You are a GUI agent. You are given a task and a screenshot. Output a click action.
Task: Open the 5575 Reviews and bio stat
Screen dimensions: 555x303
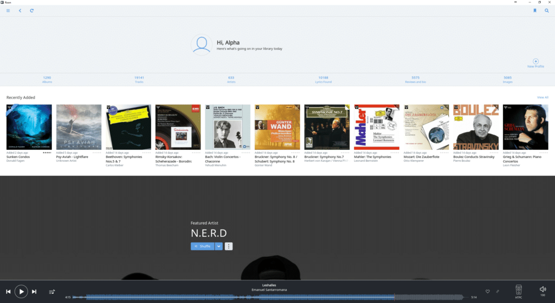(x=416, y=80)
